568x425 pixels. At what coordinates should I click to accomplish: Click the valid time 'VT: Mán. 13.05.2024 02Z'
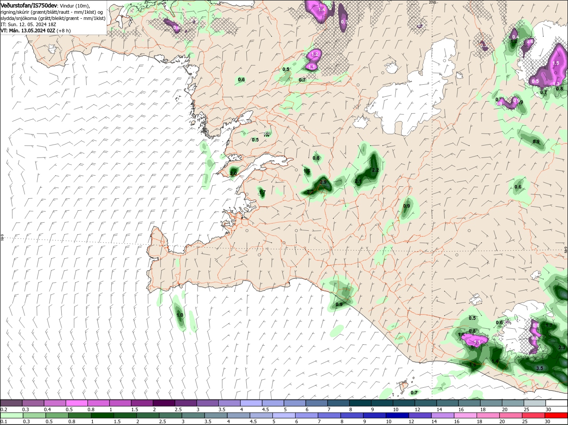[x=28, y=31]
